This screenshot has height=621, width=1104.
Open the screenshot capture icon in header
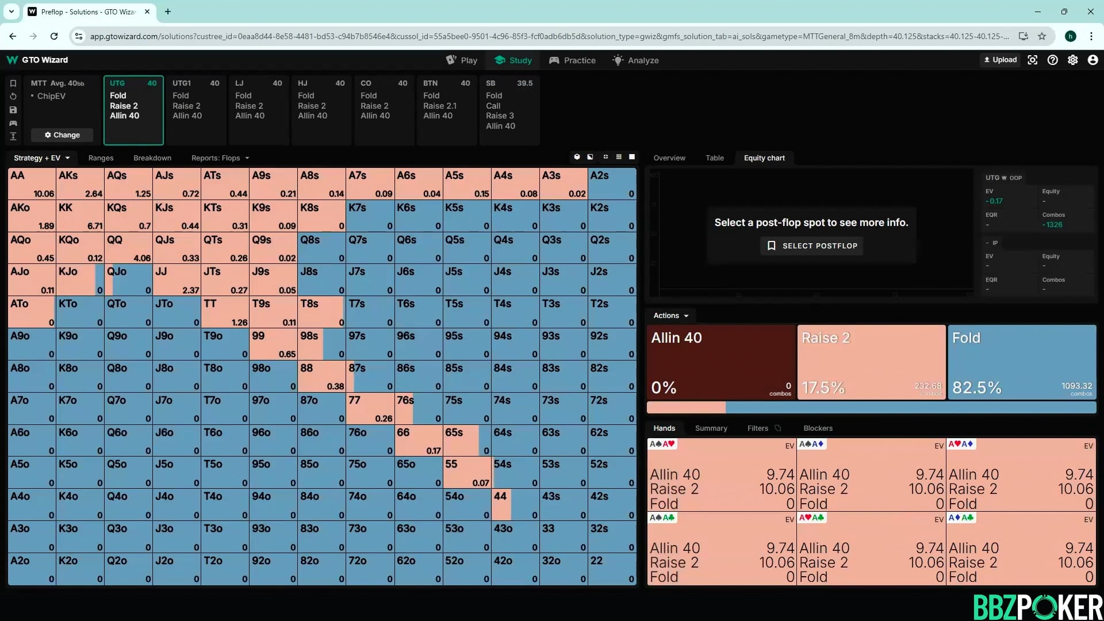1033,60
